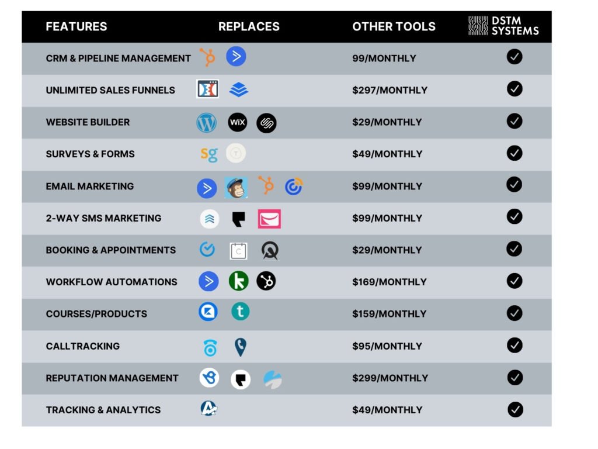Click the ClickFunnels icon in Sales Funnels row
Viewport: 598px width, 449px height.
(208, 89)
